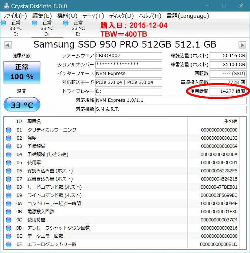
Task: Click the 33 °C temperature button
Action: 22,104
